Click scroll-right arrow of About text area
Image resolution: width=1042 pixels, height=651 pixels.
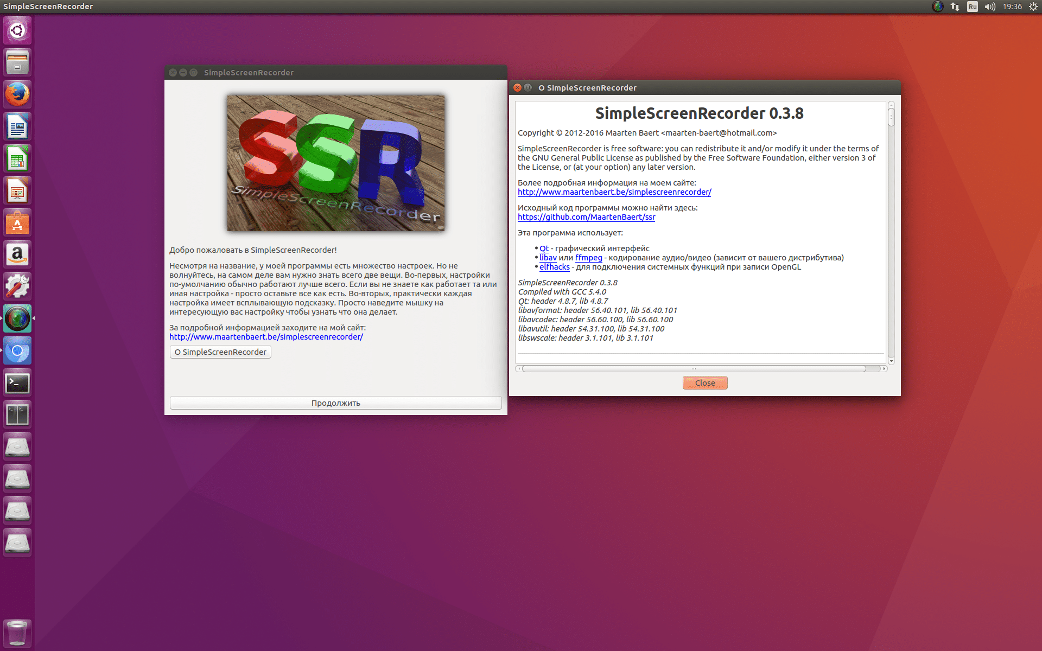884,369
